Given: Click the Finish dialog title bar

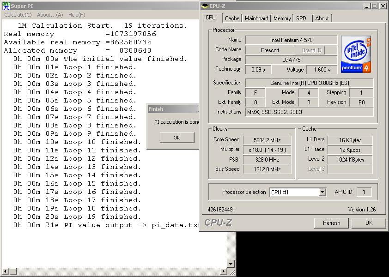Looking at the screenshot, I should 173,109.
